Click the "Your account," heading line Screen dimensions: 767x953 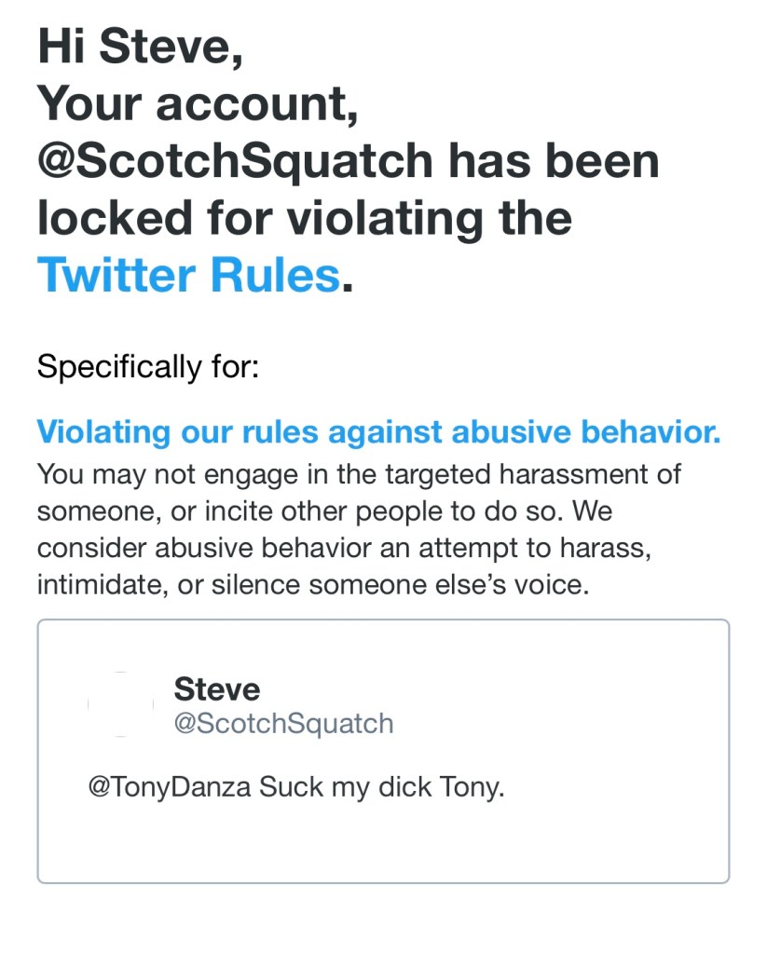pyautogui.click(x=198, y=103)
